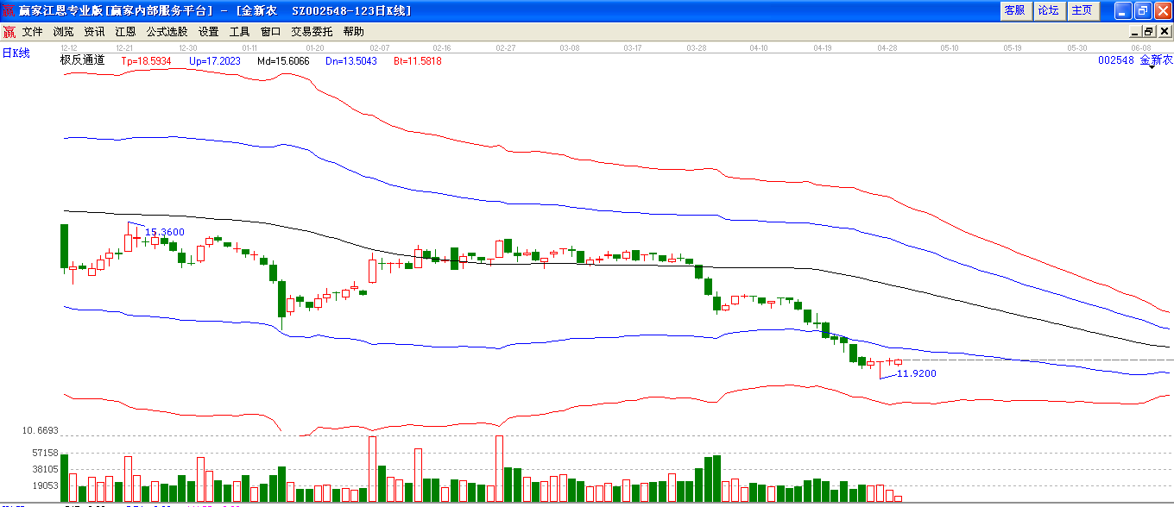Viewport: 1174px width, 507px height.
Task: Click the 03-17 date marker
Action: pyautogui.click(x=632, y=47)
